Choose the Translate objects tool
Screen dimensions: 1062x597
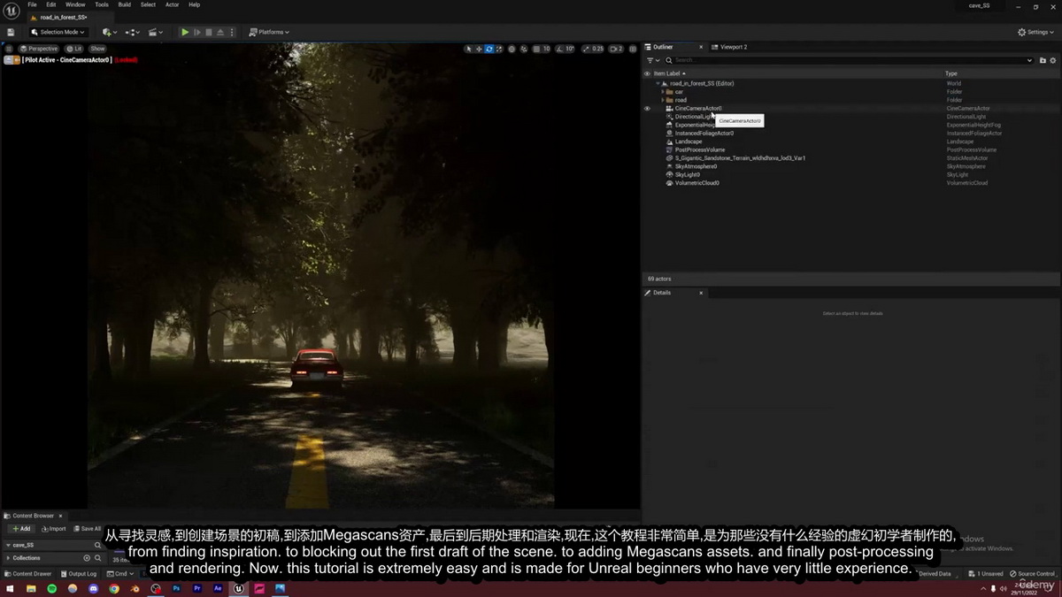[480, 49]
